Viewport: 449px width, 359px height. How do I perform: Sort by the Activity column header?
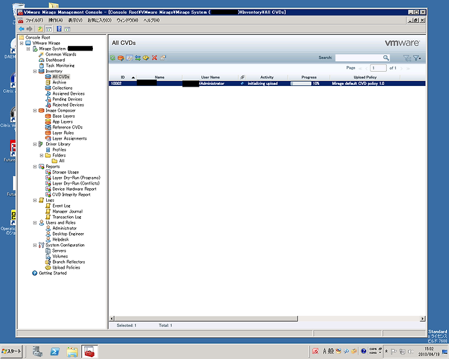pos(267,77)
